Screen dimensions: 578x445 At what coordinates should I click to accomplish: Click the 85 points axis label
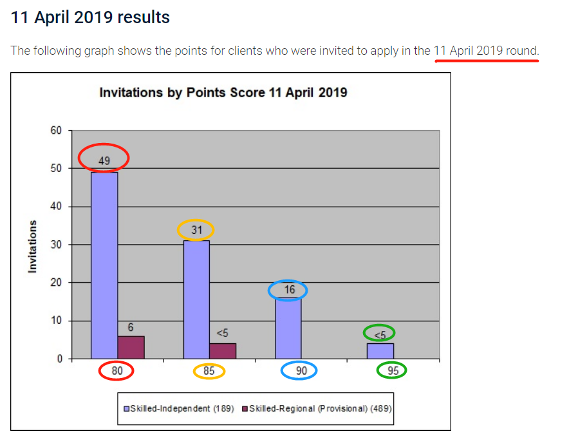point(209,370)
